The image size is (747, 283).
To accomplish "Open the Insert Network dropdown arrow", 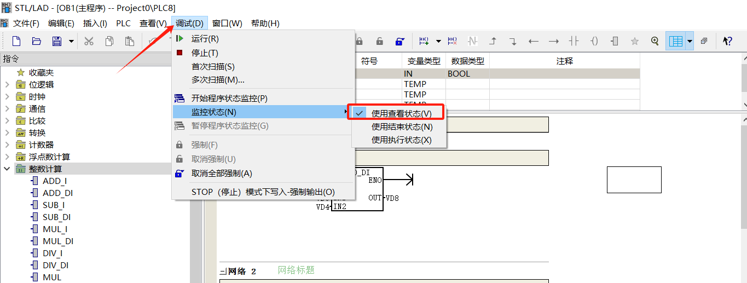I will [438, 41].
